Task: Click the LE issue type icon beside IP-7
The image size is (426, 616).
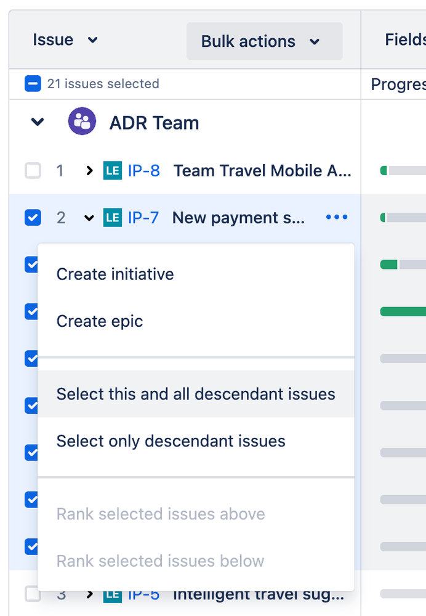Action: [113, 218]
